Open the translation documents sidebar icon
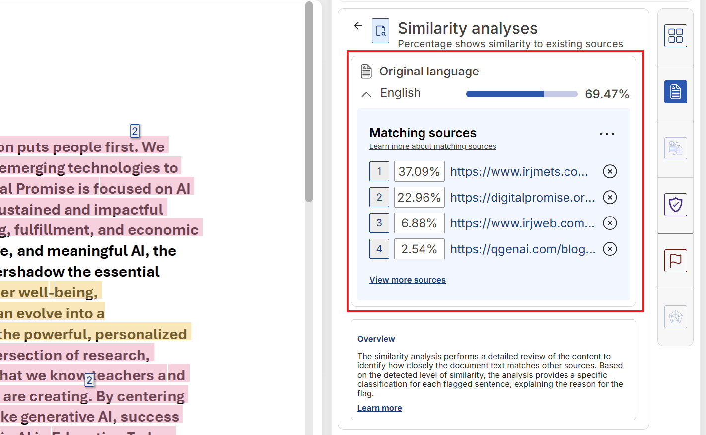The width and height of the screenshot is (706, 435). pyautogui.click(x=675, y=148)
